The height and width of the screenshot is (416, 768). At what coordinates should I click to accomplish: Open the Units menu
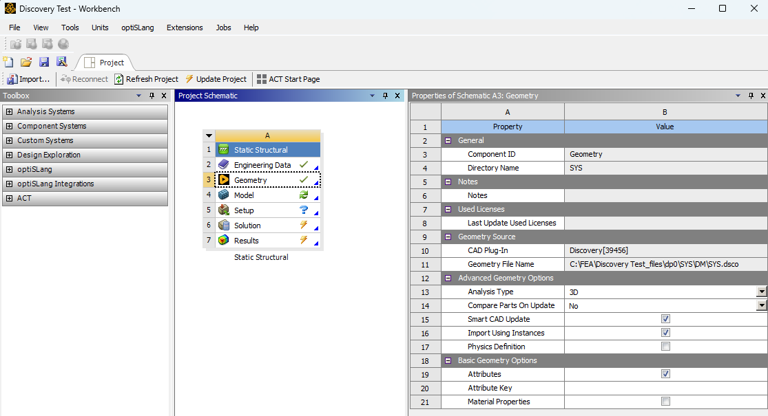tap(100, 28)
